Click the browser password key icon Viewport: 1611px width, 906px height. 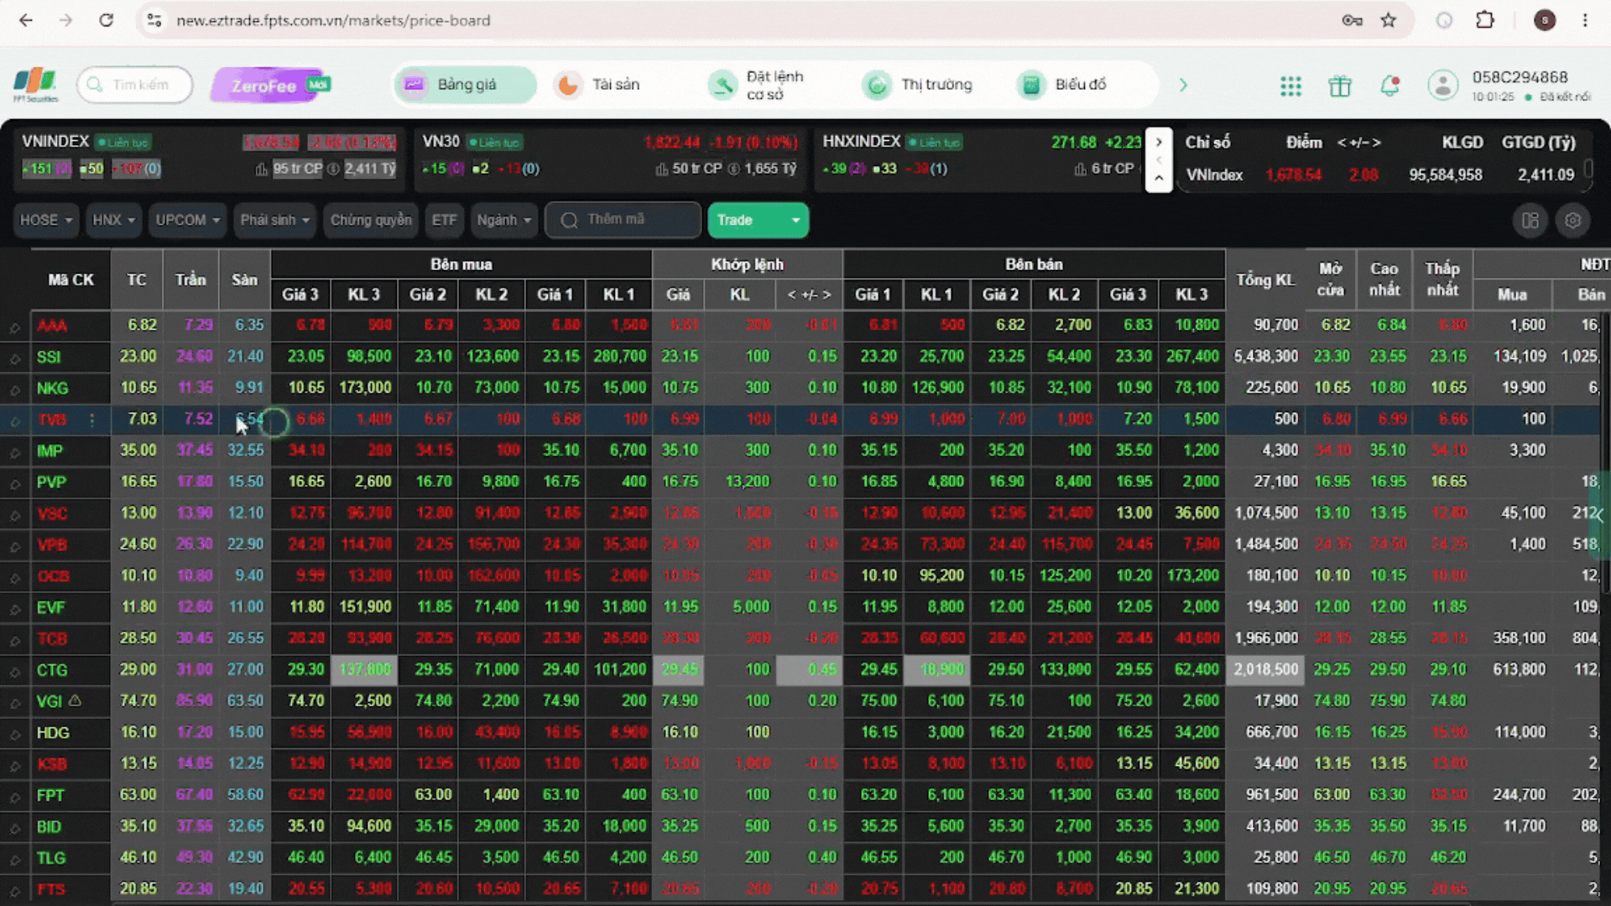click(x=1353, y=20)
